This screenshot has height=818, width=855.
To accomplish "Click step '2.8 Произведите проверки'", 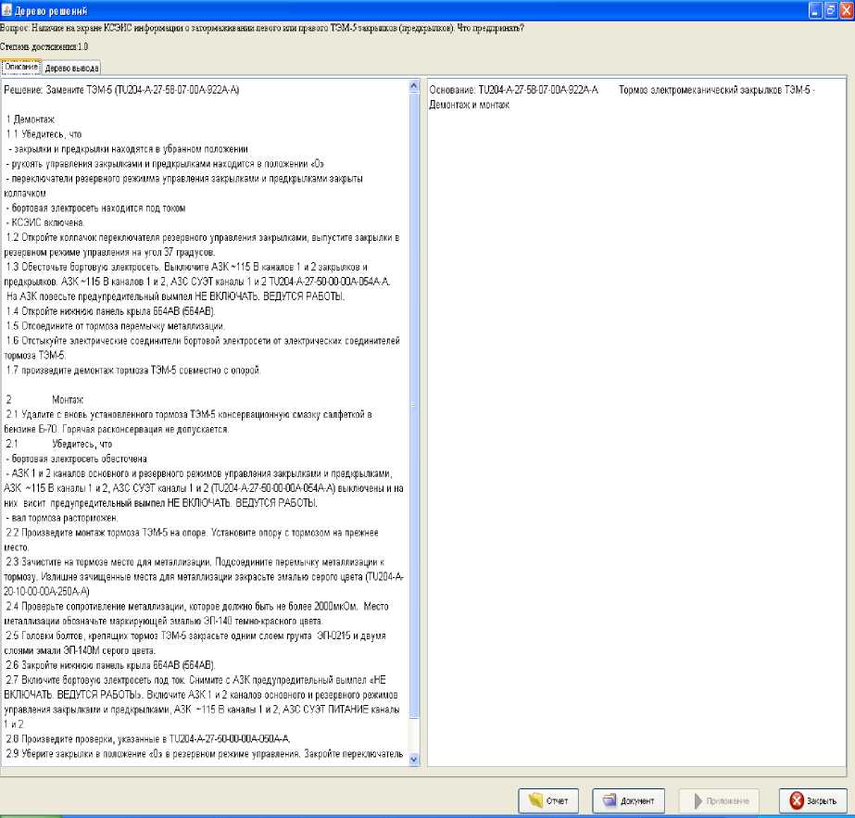I will click(x=148, y=739).
